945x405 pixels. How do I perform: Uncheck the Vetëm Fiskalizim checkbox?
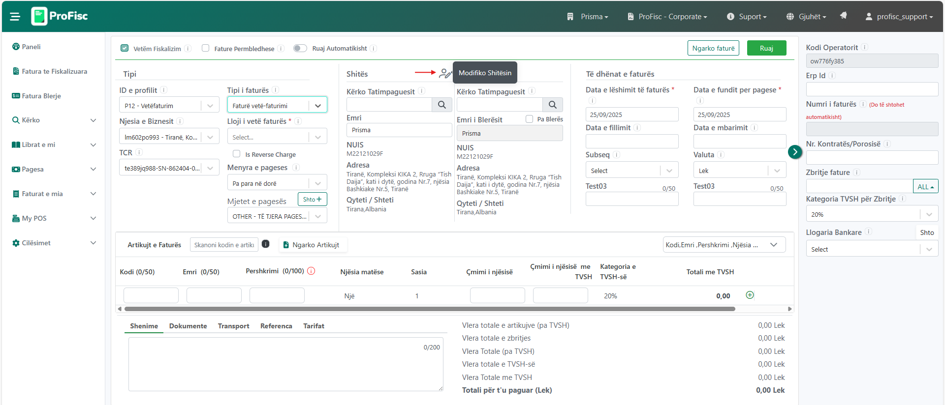[125, 48]
